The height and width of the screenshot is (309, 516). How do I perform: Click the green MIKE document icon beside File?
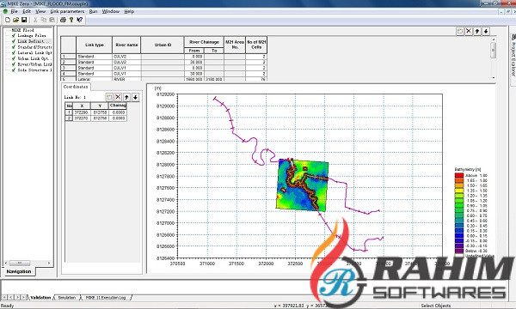tap(5, 11)
